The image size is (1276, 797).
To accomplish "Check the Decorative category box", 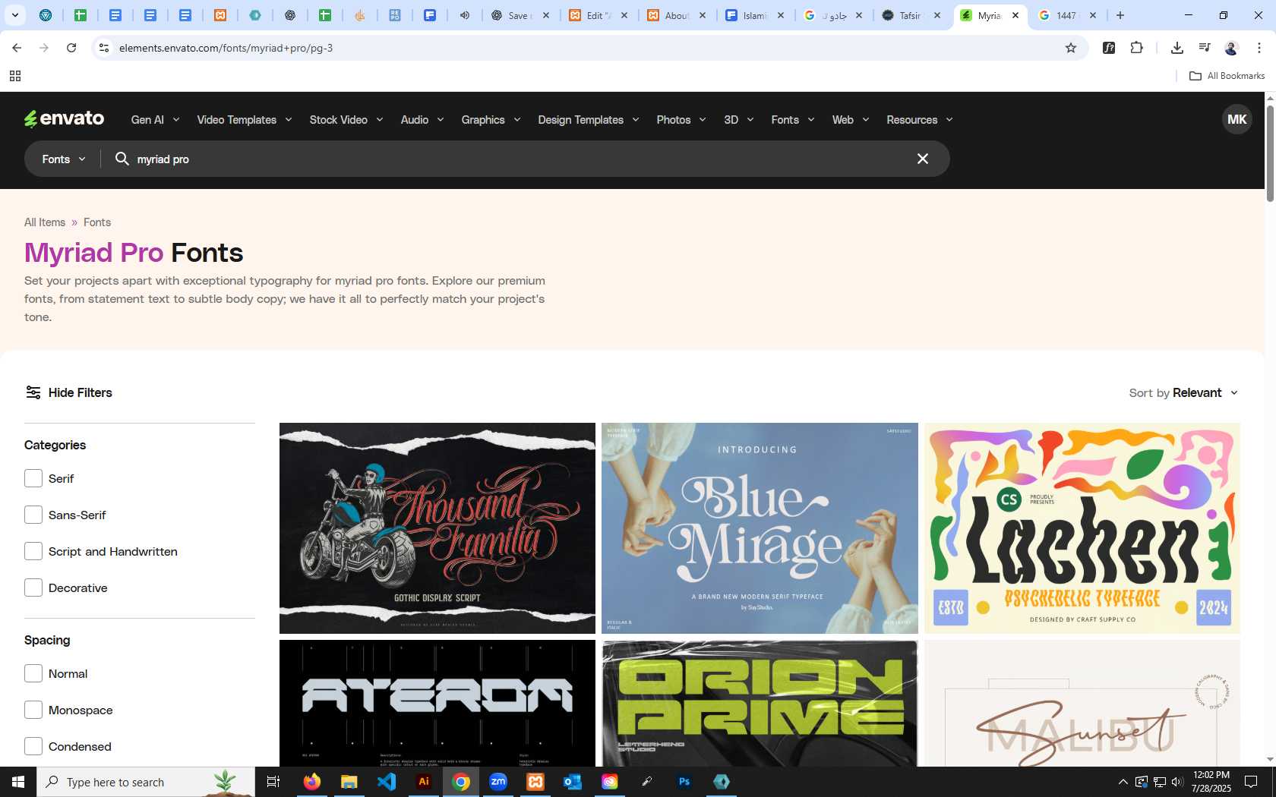I will click(33, 588).
